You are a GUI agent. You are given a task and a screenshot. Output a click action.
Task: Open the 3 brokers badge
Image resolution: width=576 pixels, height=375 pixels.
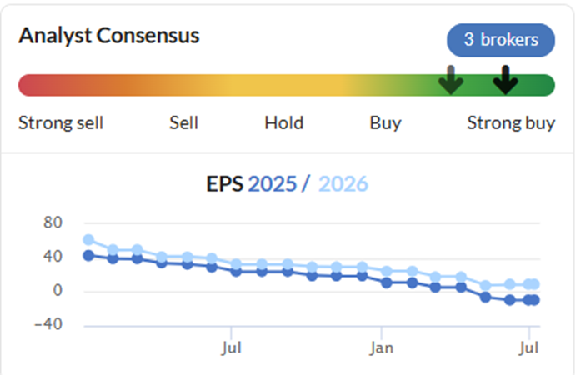pyautogui.click(x=501, y=40)
